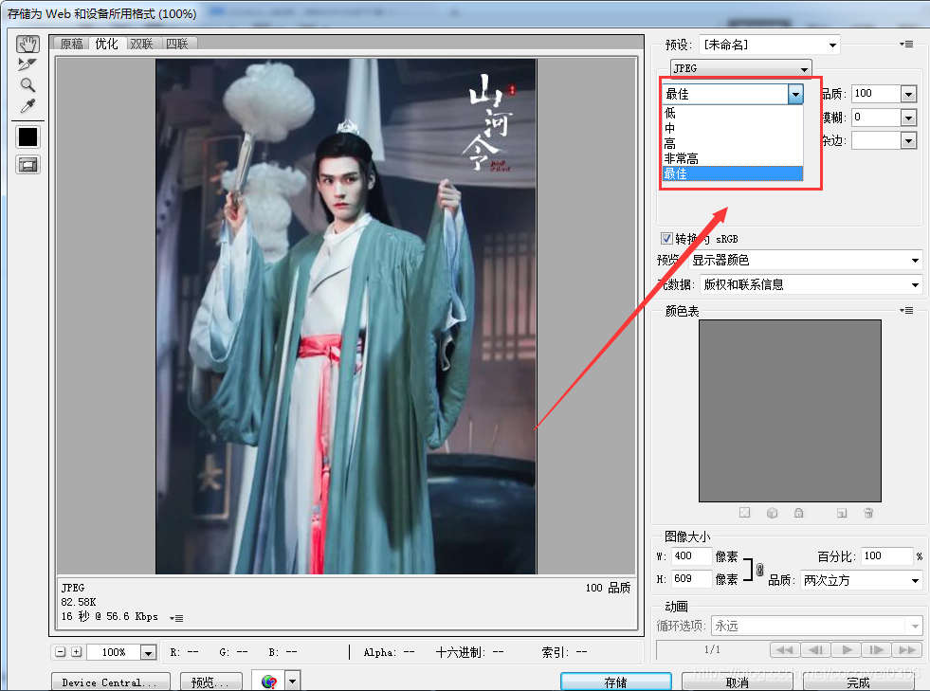Image resolution: width=930 pixels, height=691 pixels.
Task: Go to next animation frame
Action: tap(877, 649)
